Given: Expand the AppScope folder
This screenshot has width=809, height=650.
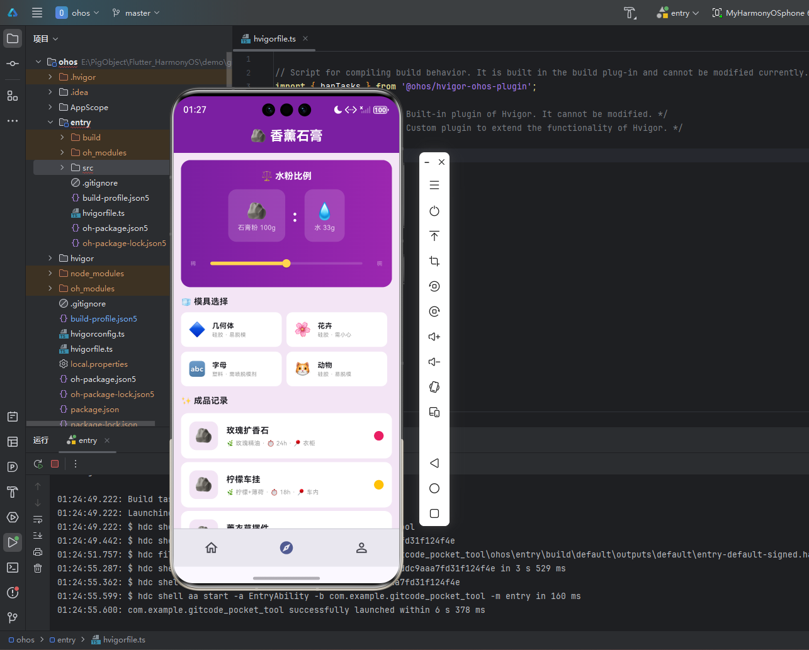Looking at the screenshot, I should pos(50,107).
